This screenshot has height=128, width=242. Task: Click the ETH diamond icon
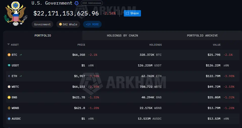point(9,76)
